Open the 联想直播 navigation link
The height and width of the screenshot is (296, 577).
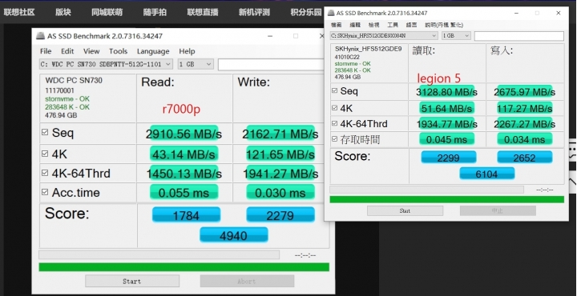(x=203, y=12)
